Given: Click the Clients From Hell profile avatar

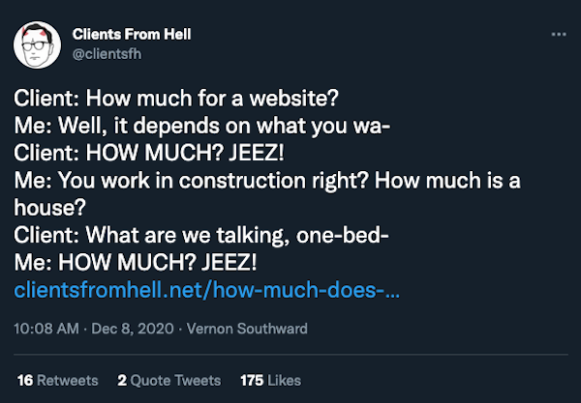Looking at the screenshot, I should click(x=37, y=44).
